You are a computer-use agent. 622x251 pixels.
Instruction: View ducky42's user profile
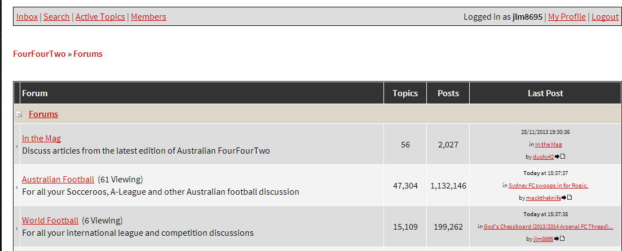tap(543, 157)
